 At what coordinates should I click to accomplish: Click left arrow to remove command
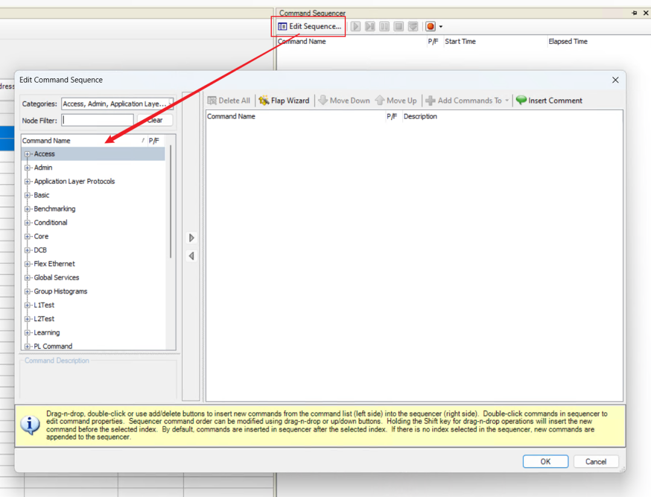191,256
